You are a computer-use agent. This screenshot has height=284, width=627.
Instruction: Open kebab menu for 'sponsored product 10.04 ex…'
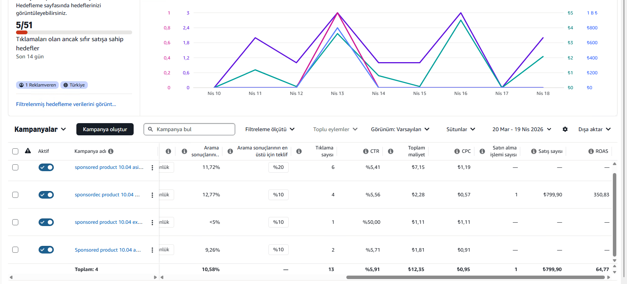[152, 223]
